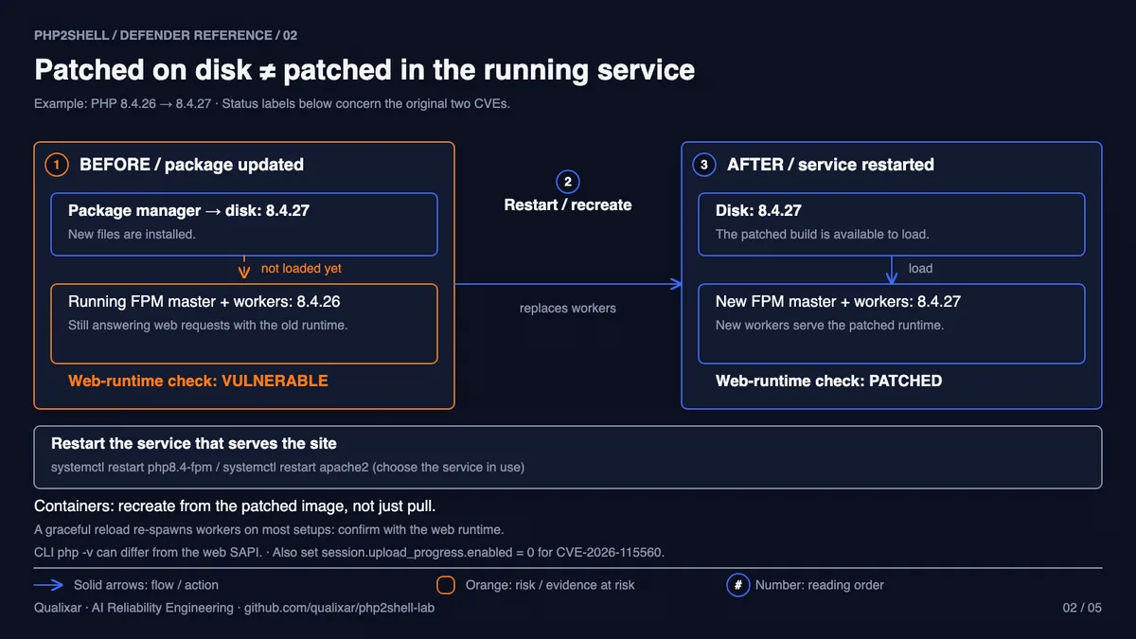Click the 'New files are installed.' note
The image size is (1136, 639).
(132, 234)
